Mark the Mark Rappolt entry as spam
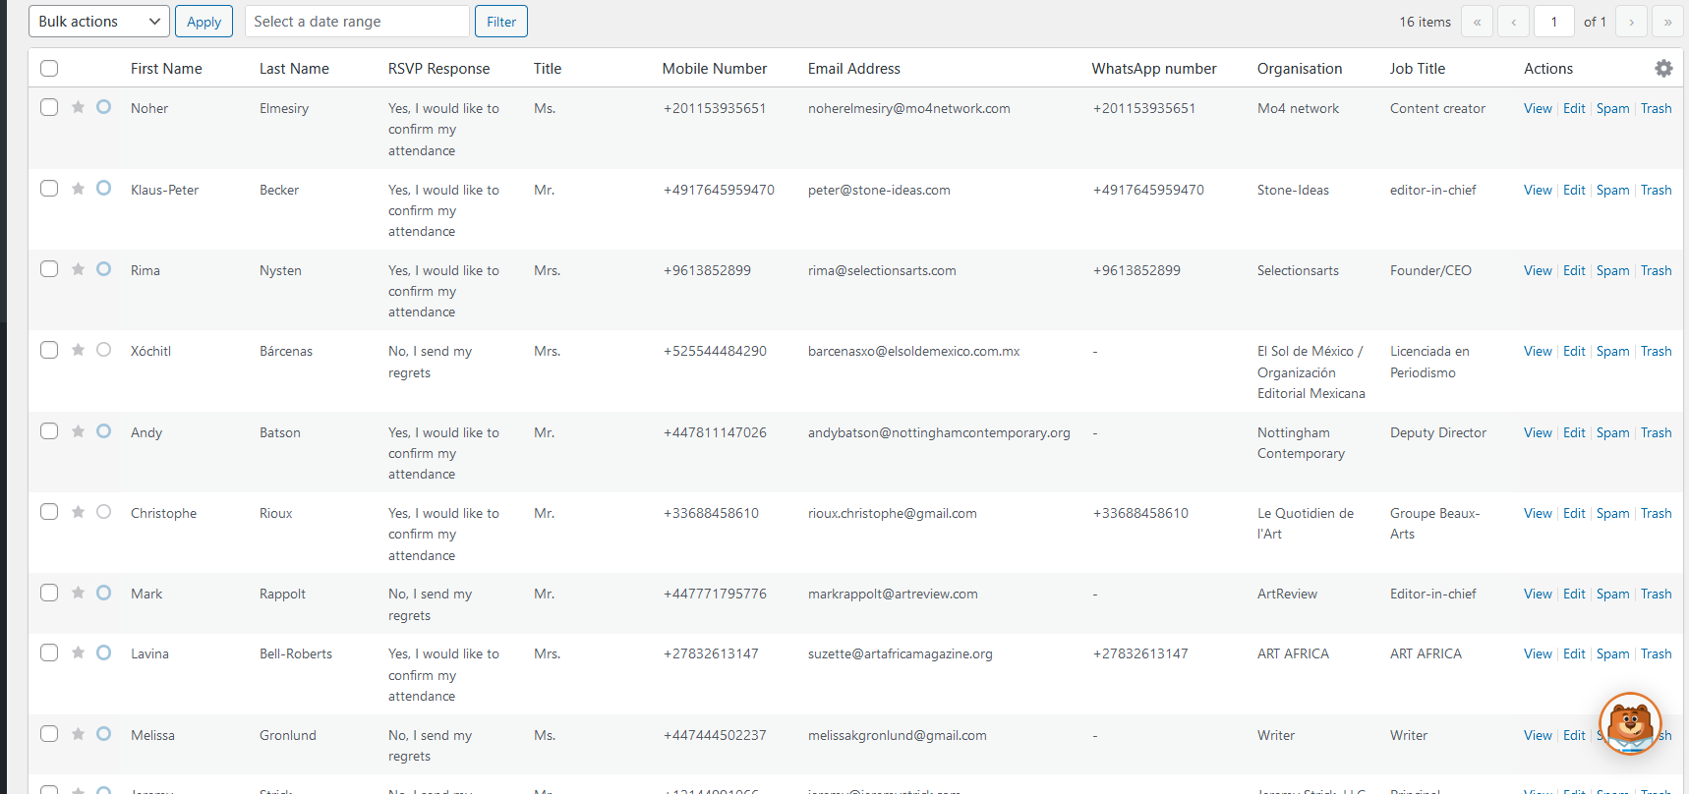The width and height of the screenshot is (1689, 794). (x=1612, y=594)
